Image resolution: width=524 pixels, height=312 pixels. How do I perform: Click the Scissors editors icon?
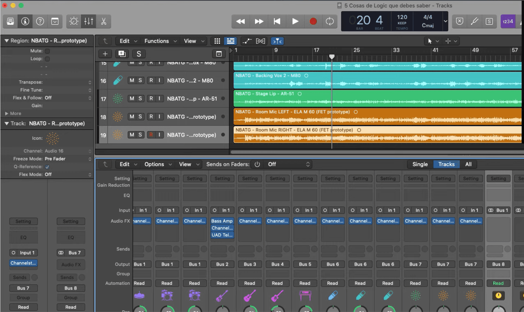(x=104, y=21)
